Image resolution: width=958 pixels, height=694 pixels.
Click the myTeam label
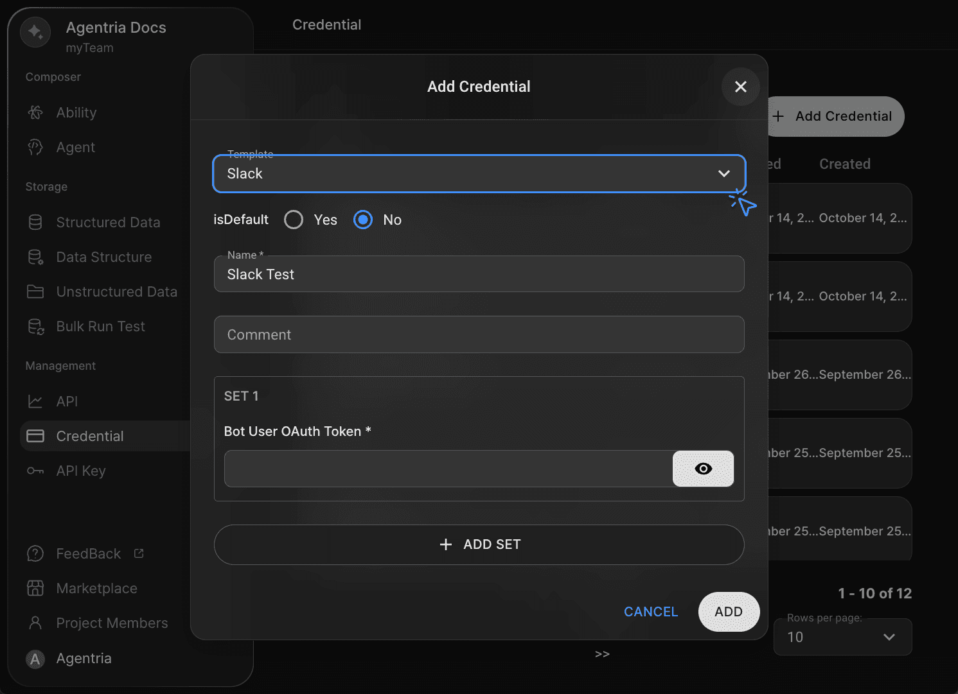pos(89,48)
